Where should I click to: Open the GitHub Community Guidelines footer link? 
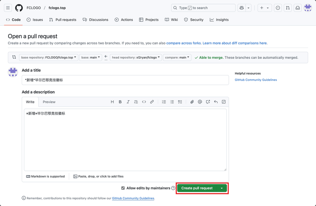click(x=133, y=198)
